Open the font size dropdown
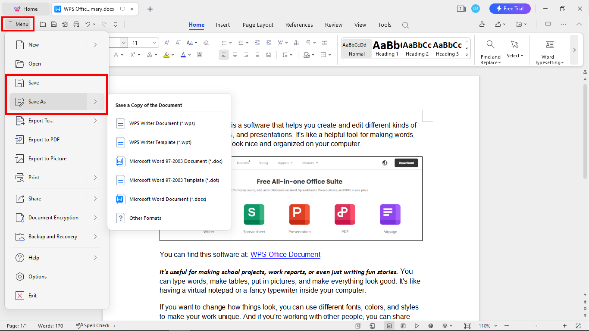Image resolution: width=589 pixels, height=331 pixels. click(154, 43)
